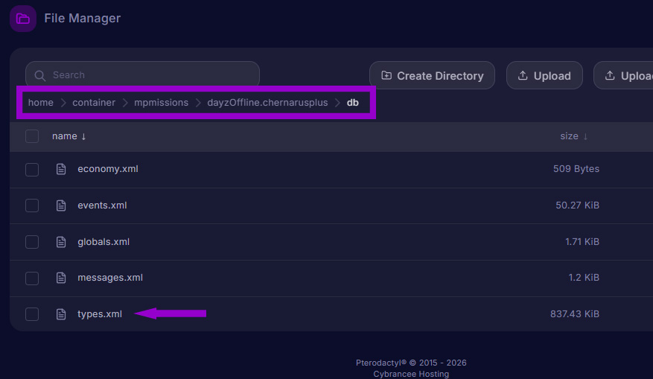The width and height of the screenshot is (653, 379).
Task: Click the File Manager folder logo icon
Action: click(x=22, y=19)
